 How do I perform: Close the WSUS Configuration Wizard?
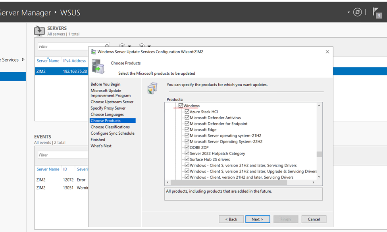[x=327, y=52]
